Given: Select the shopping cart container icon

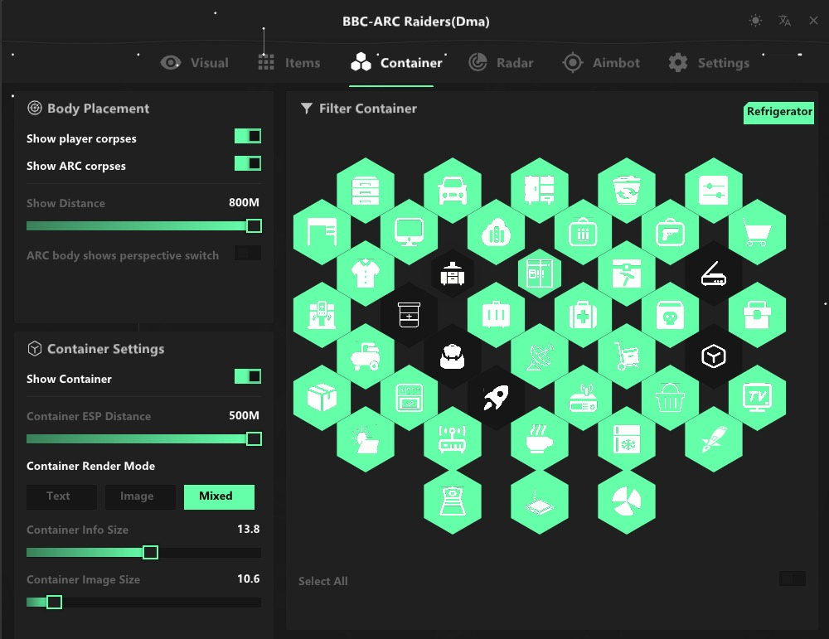Looking at the screenshot, I should (x=757, y=232).
